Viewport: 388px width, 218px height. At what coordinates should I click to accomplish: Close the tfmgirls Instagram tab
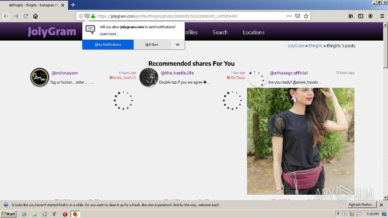[63, 5]
